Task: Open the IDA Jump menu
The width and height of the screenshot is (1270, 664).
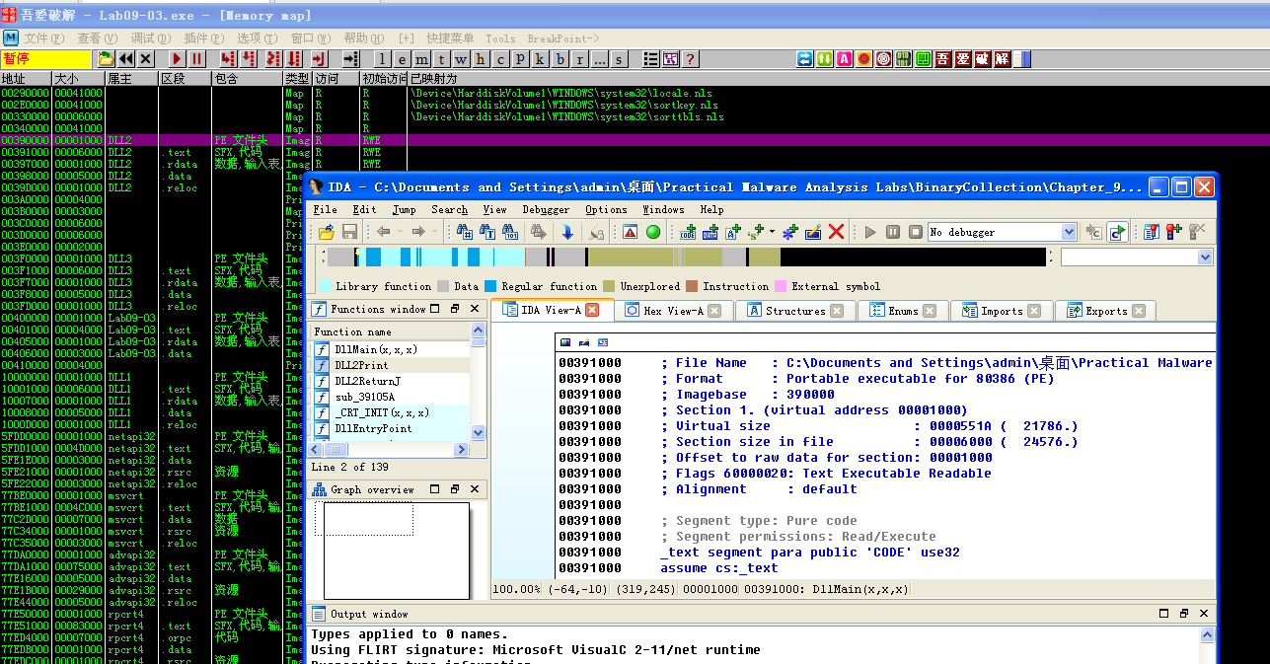Action: [x=404, y=209]
